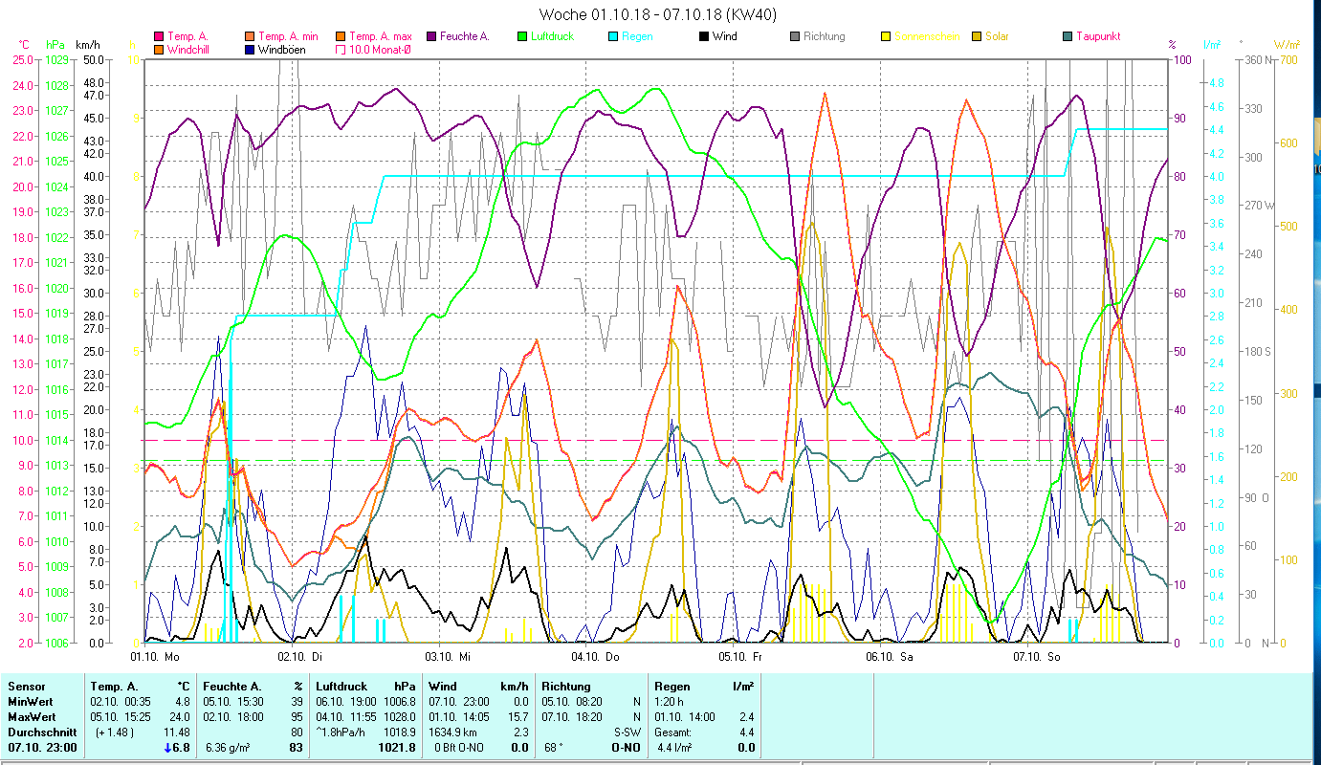Click the 'Gesamt:' rain total label
The width and height of the screenshot is (1321, 765).
tap(674, 732)
